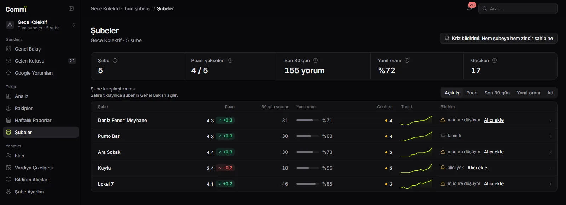Show info for Son 30 gün stat
Viewport: 566px width, 205px height.
[316, 60]
